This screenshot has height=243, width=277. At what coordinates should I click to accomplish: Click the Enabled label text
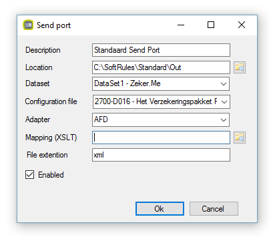pyautogui.click(x=51, y=175)
